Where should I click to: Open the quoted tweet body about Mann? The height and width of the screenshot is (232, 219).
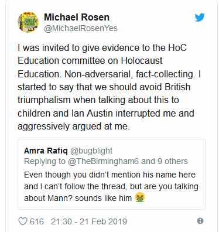(x=111, y=186)
